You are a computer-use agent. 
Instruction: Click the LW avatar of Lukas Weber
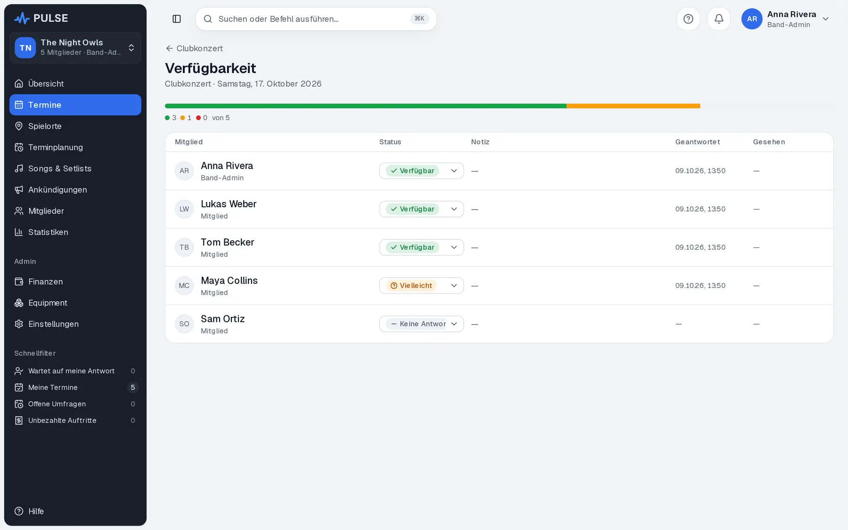(184, 209)
